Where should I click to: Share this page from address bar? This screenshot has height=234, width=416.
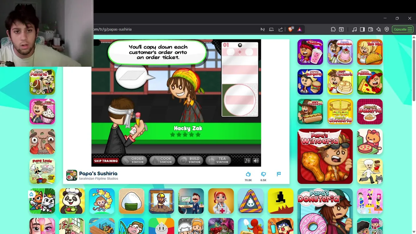click(x=280, y=29)
